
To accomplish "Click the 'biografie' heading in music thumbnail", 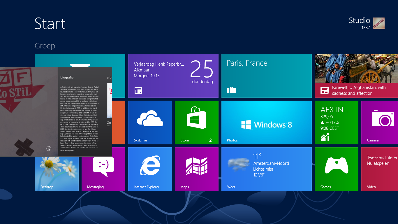I will point(67,78).
